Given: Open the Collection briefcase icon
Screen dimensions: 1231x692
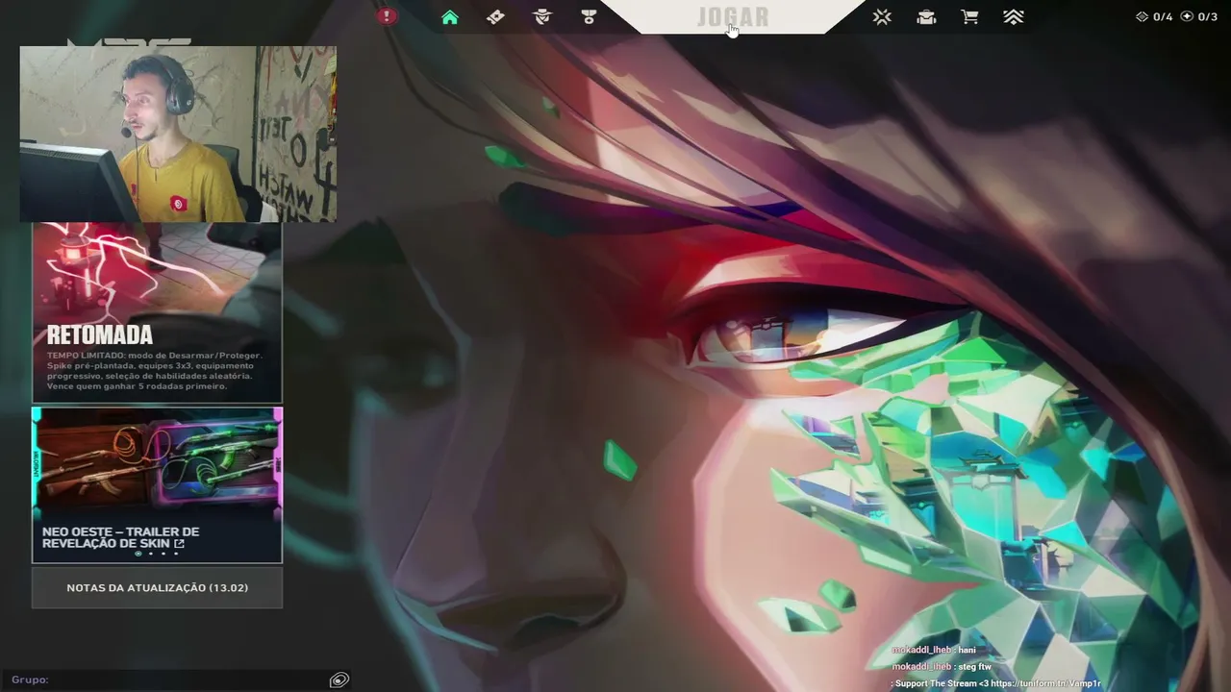Looking at the screenshot, I should click(926, 16).
